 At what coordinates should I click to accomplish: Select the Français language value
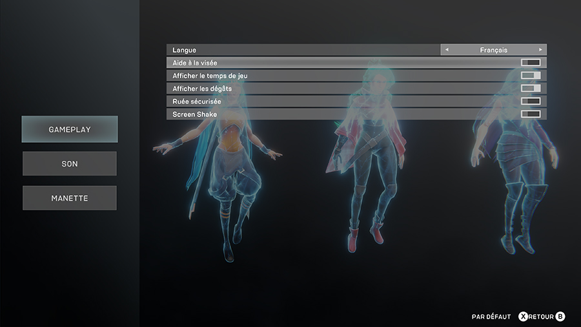pos(494,50)
